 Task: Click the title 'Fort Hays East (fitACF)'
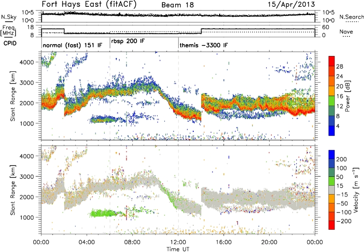click(x=89, y=5)
